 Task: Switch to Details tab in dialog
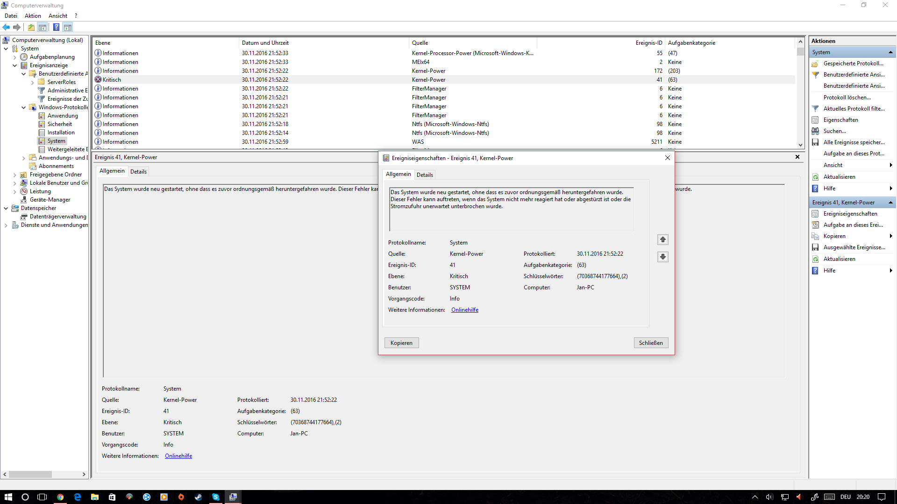pyautogui.click(x=425, y=175)
